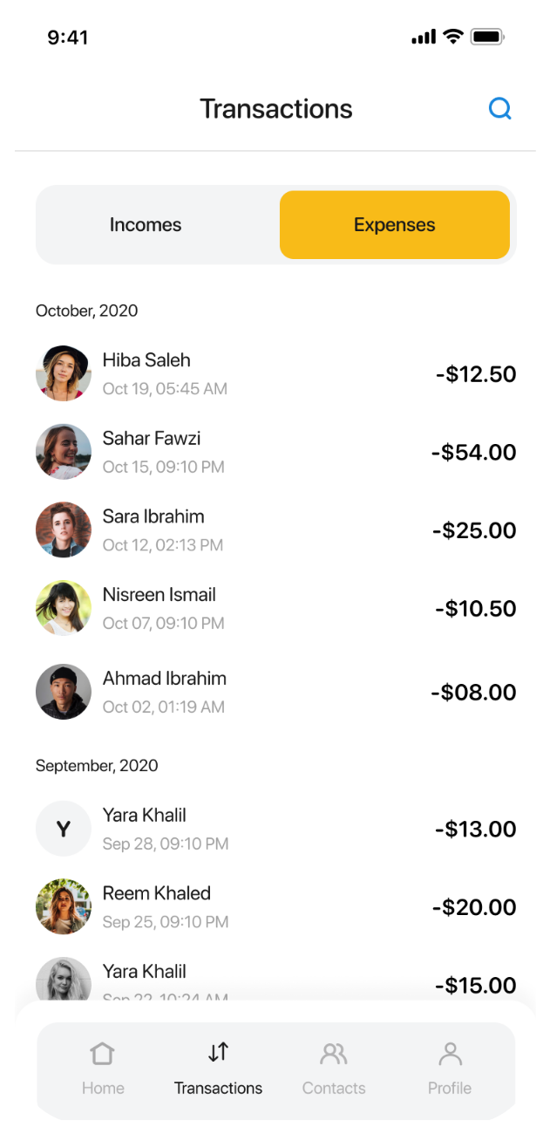
Task: Tap the Y initial avatar for Yara Khalil
Action: click(64, 829)
